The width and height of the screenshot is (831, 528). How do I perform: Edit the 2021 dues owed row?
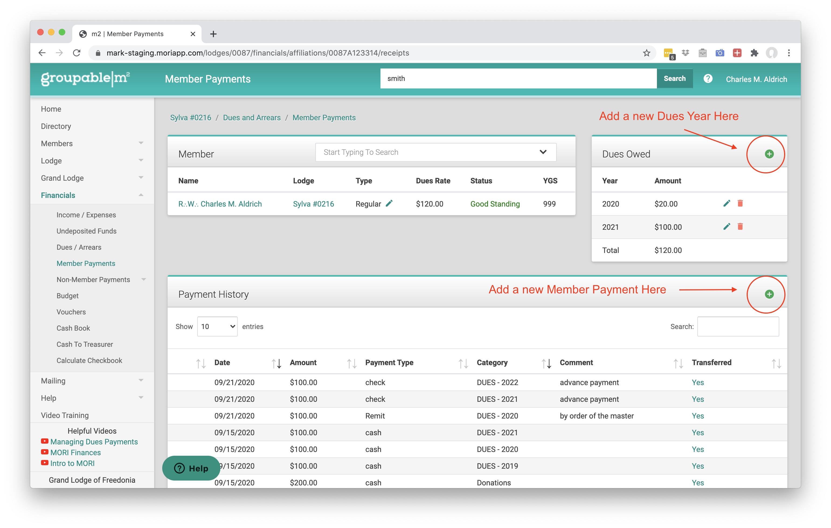[x=726, y=227]
